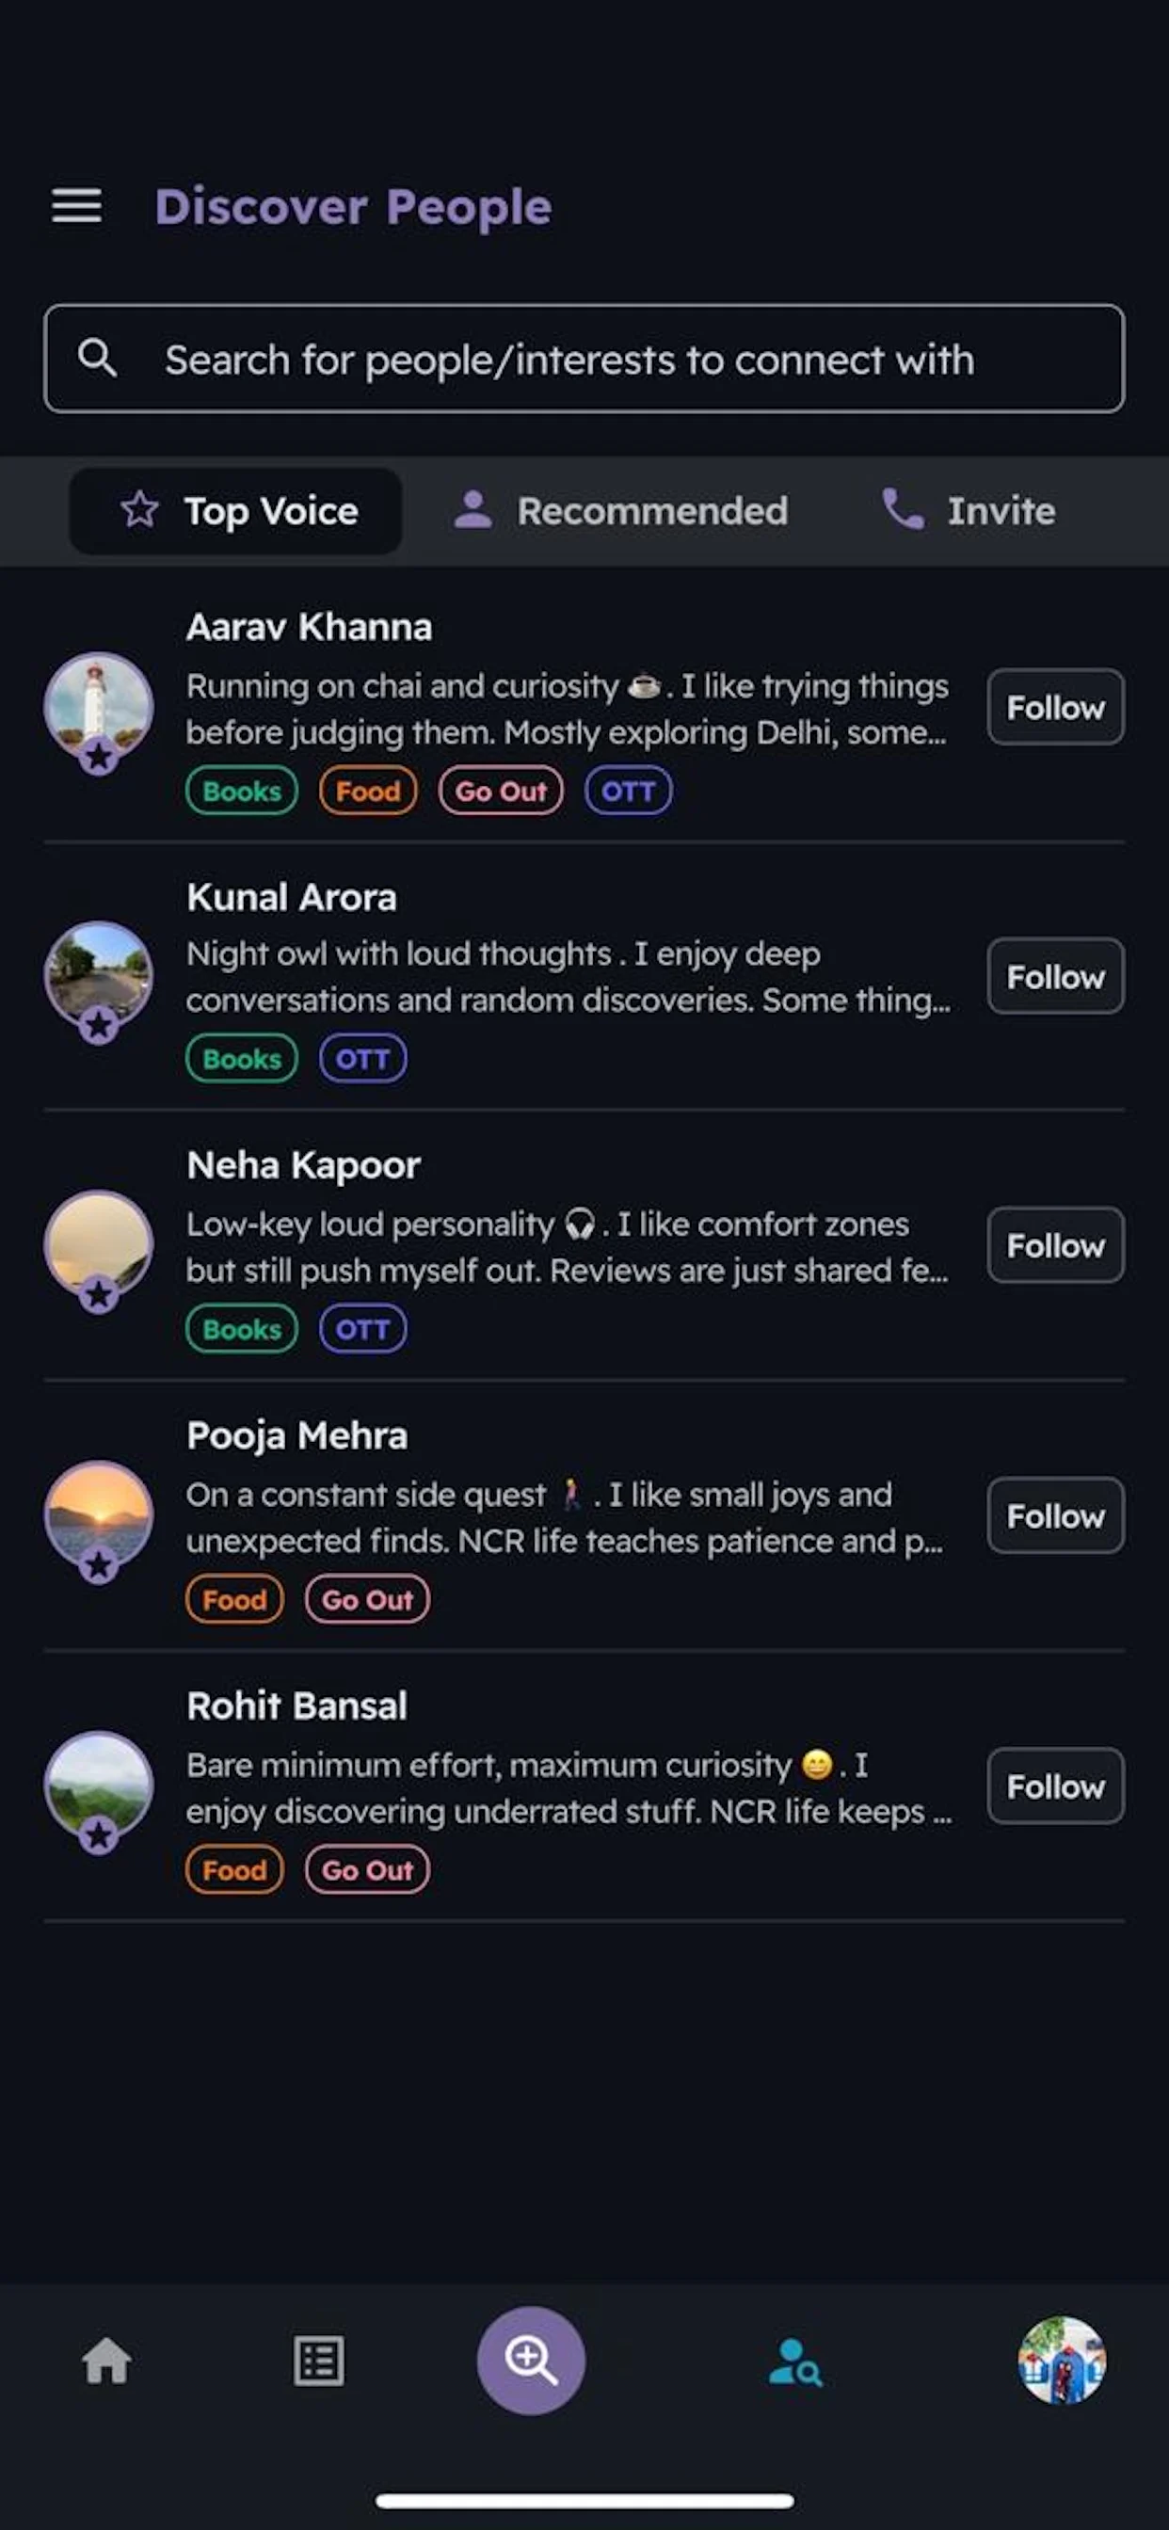Follow Rohit Bansal

(1055, 1785)
